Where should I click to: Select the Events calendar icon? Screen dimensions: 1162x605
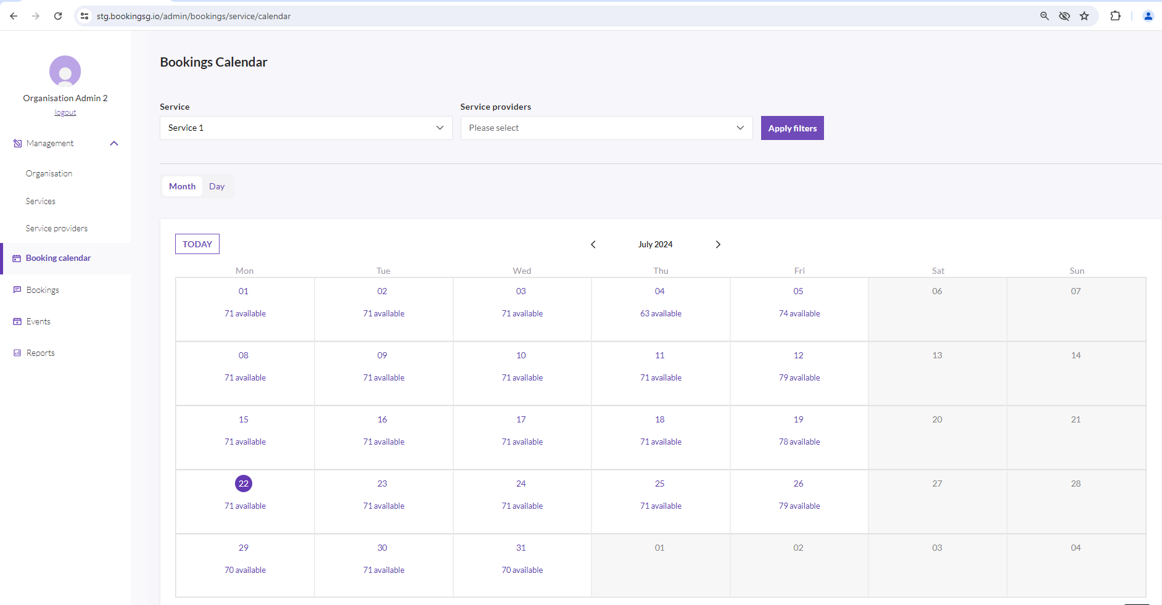click(17, 321)
